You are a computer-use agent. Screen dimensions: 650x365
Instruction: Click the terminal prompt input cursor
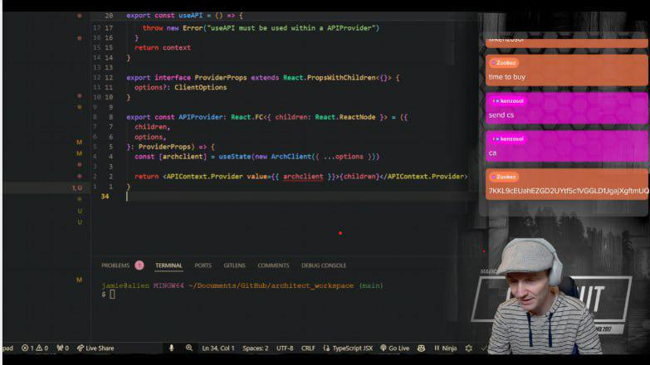tap(112, 294)
